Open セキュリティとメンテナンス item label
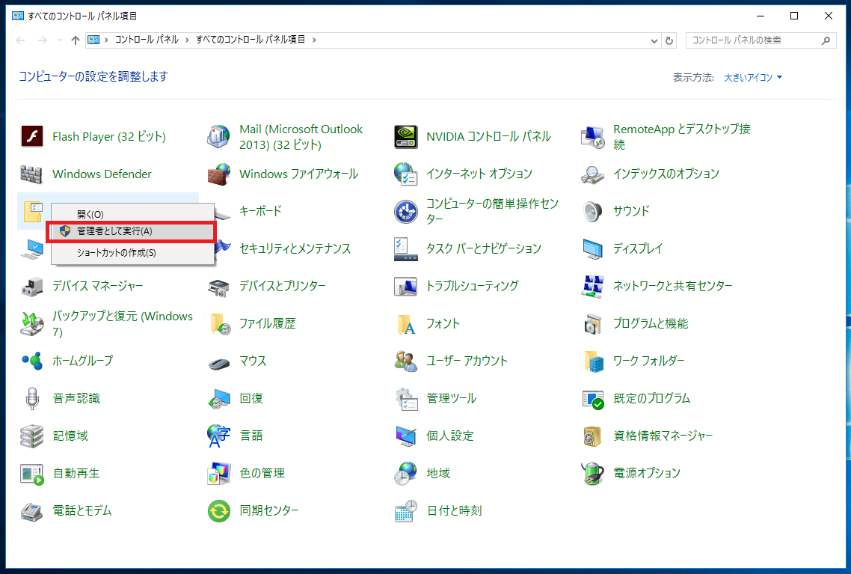The width and height of the screenshot is (851, 574). [x=295, y=248]
